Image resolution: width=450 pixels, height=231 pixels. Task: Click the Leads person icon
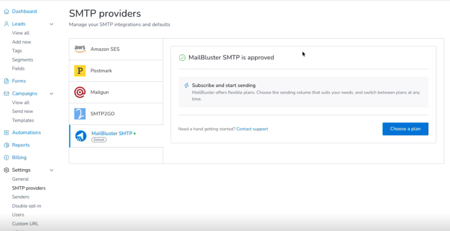coord(6,24)
